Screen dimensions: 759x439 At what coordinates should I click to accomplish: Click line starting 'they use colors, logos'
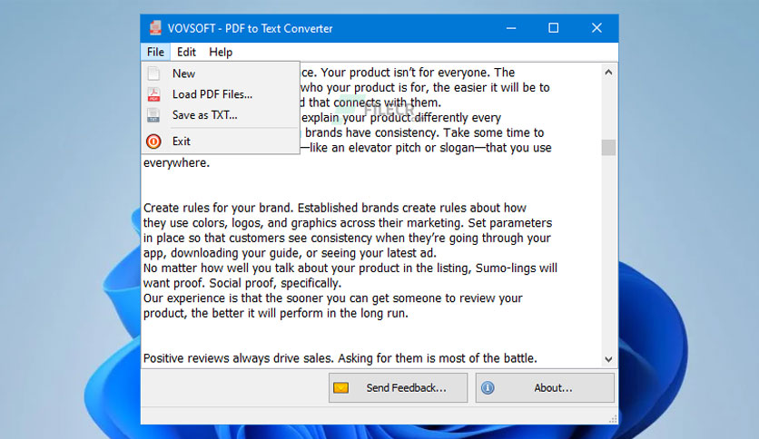click(x=348, y=223)
